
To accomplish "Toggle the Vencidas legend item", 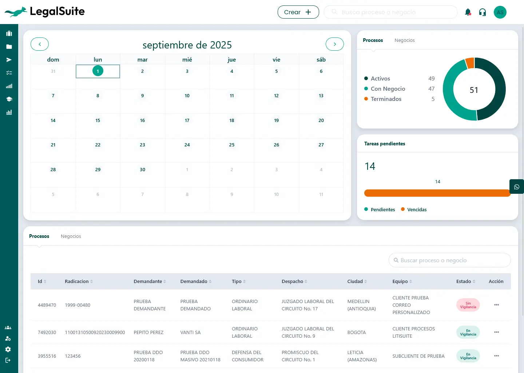I will tap(414, 209).
